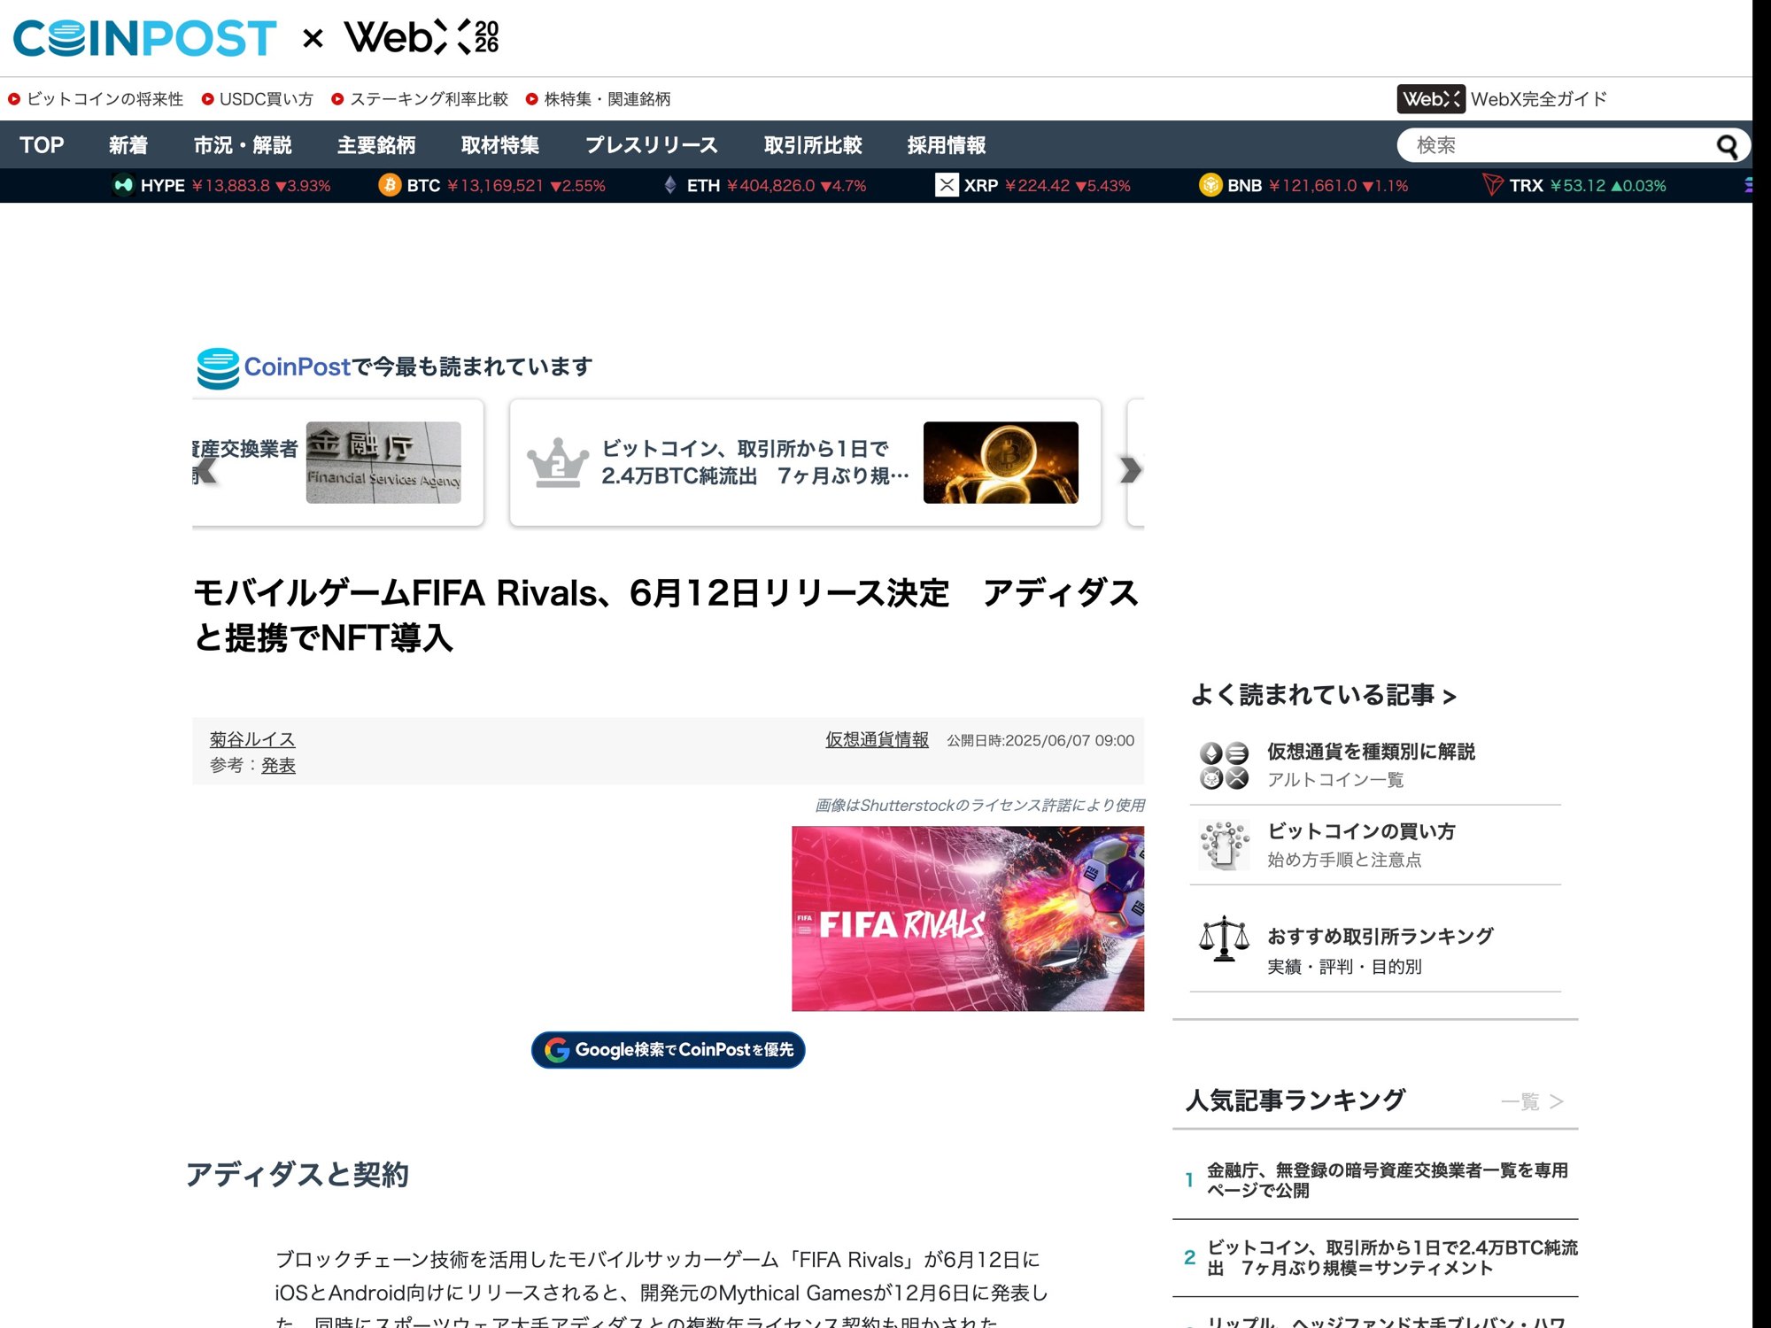This screenshot has width=1771, height=1328.
Task: Open the 金融庁 building thumbnail
Action: pyautogui.click(x=383, y=463)
